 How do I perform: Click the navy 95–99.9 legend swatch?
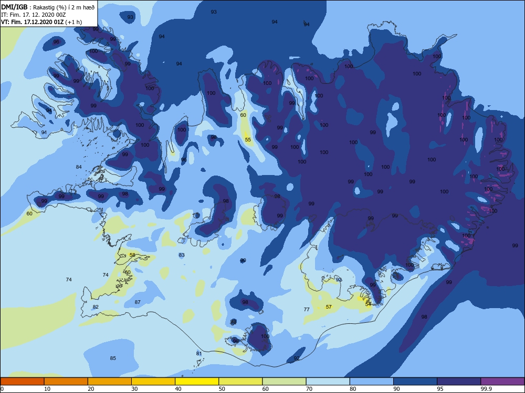(x=459, y=381)
